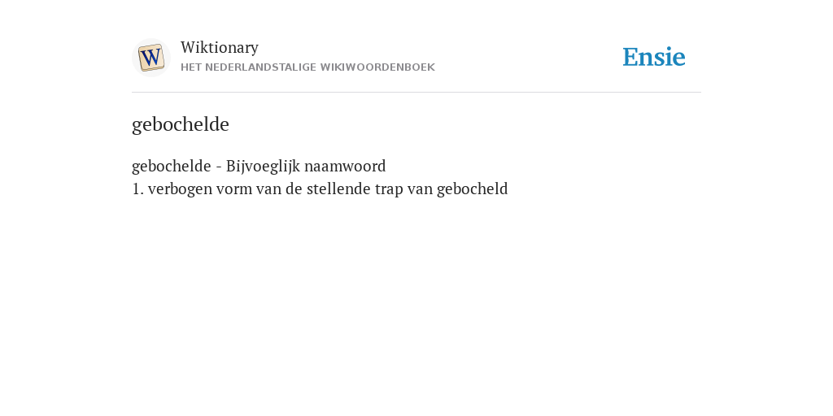The image size is (833, 416).
Task: Select the Wiktionary source title
Action: [220, 47]
